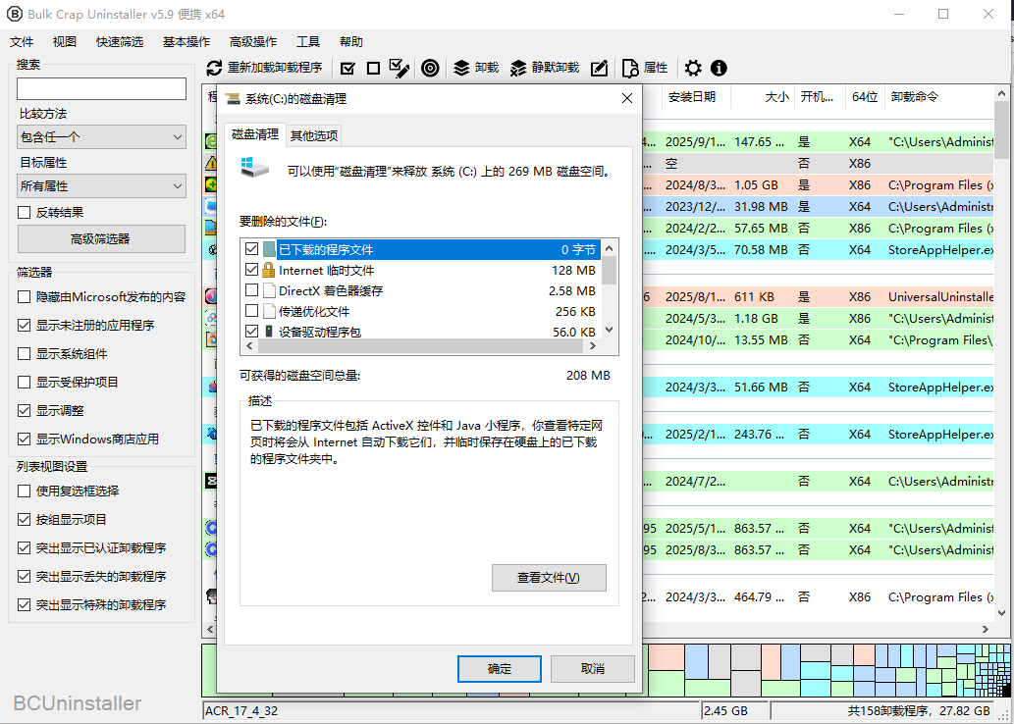Click the 查看文件 button
The image size is (1014, 724).
[548, 578]
